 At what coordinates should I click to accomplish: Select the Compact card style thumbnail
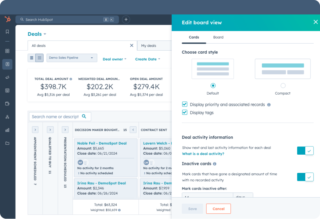283,69
